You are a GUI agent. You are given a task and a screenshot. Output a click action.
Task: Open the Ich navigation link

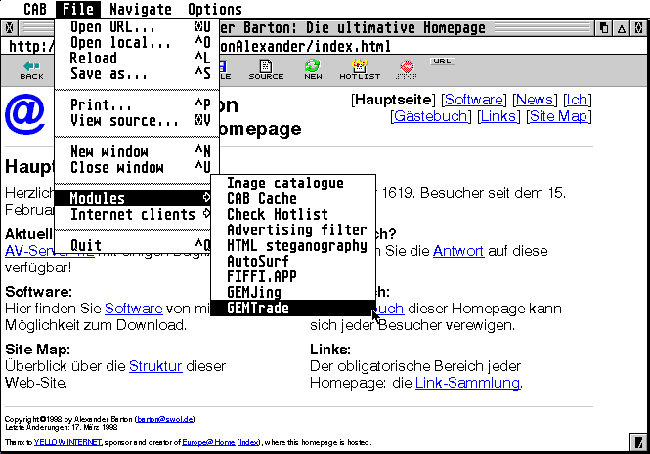577,100
